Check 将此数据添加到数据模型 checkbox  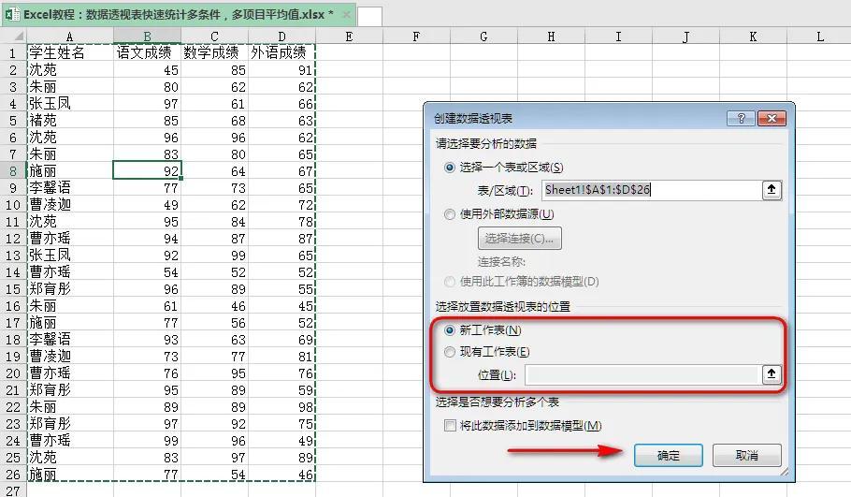[x=450, y=425]
